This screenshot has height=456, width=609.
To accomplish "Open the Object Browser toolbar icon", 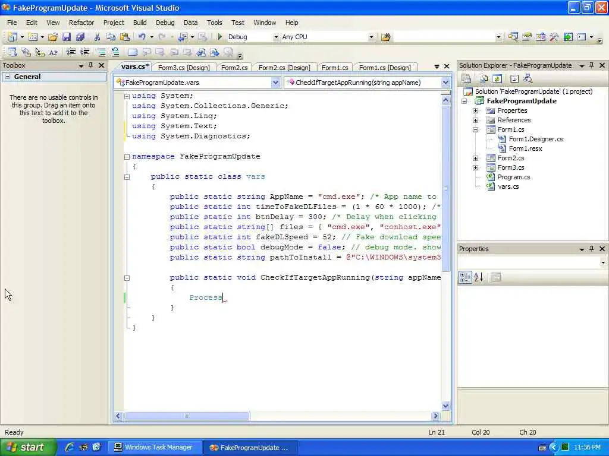I will tap(540, 37).
